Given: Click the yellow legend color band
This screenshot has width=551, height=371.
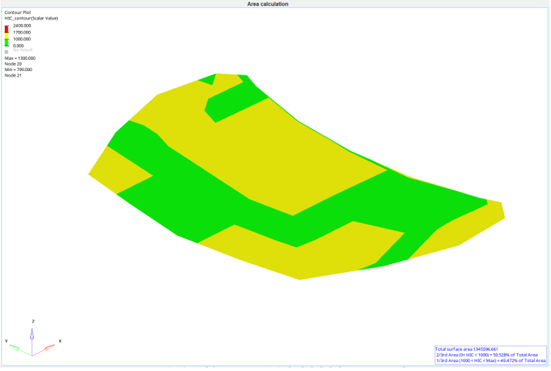Looking at the screenshot, I should pos(7,35).
